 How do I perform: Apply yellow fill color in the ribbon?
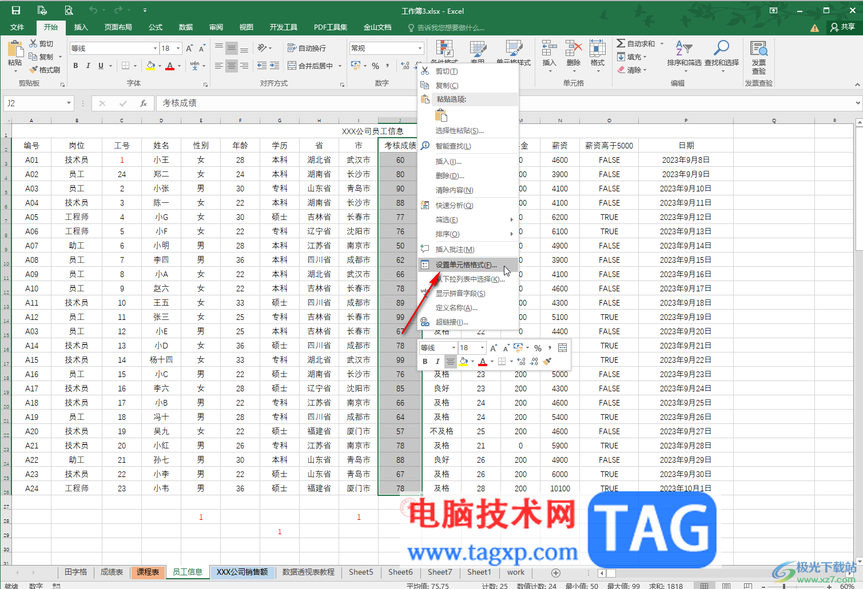(150, 66)
